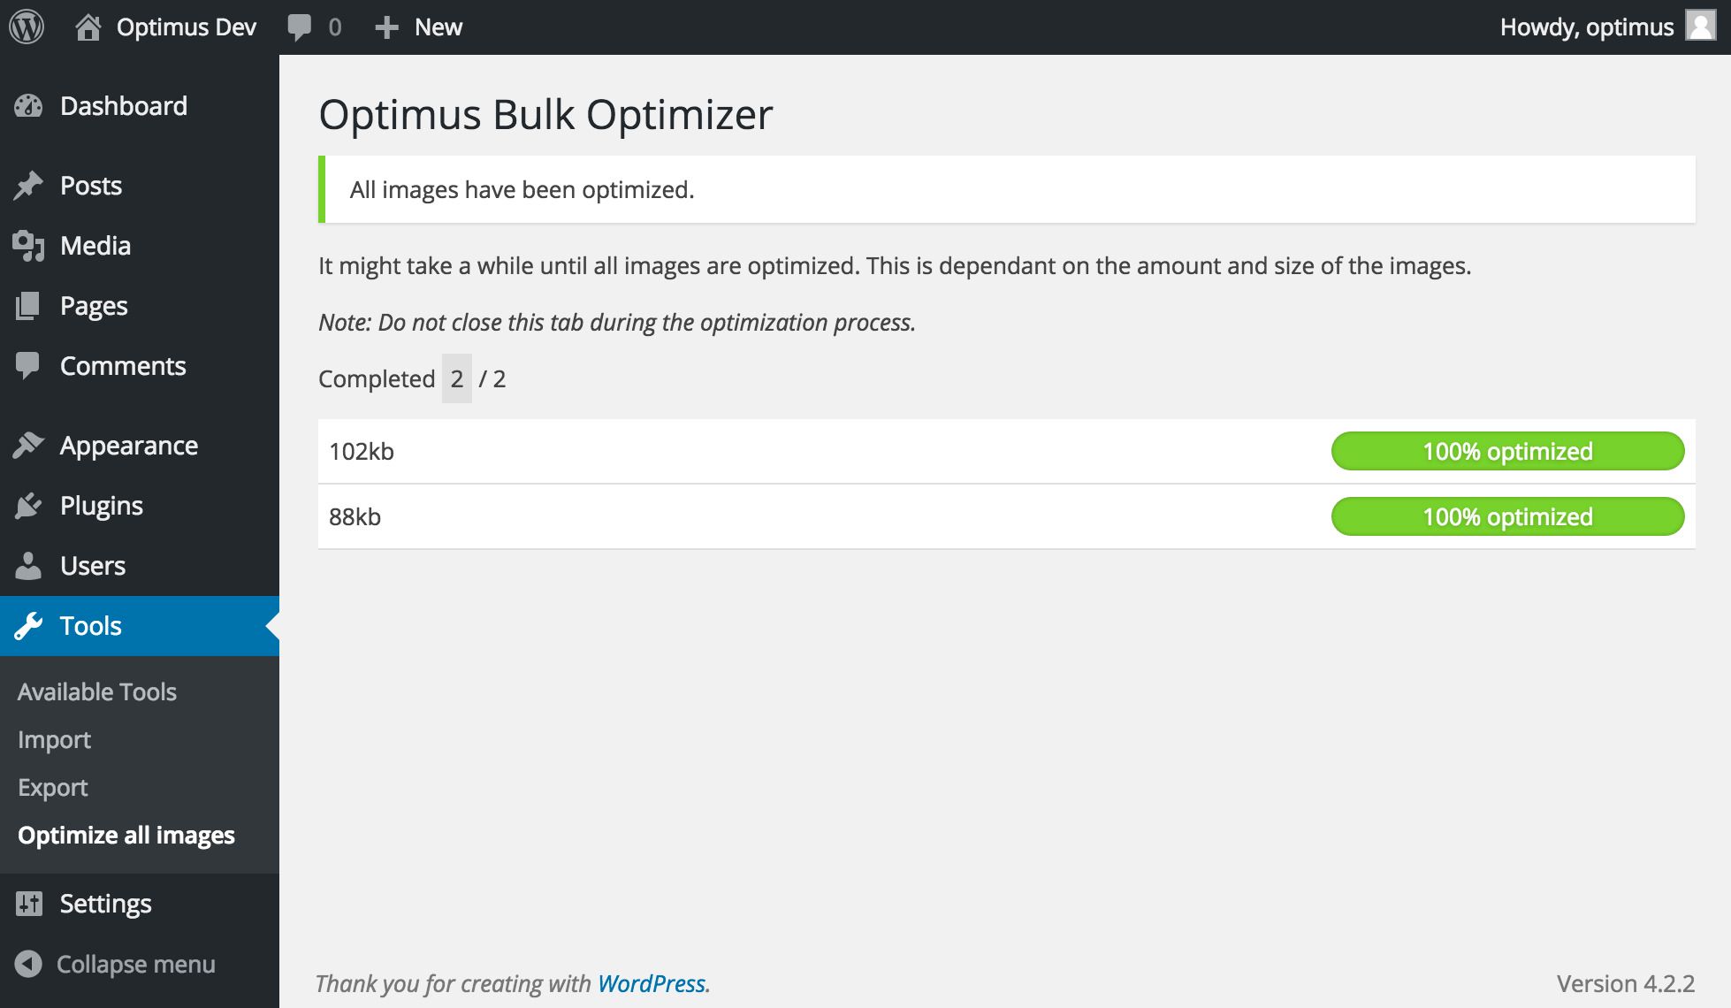
Task: Open comments via speech bubble icon in admin bar
Action: (x=301, y=26)
